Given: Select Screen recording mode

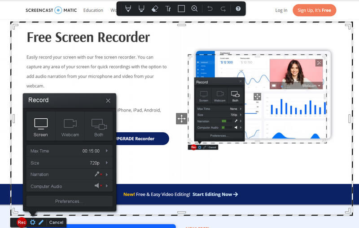Looking at the screenshot, I should click(x=41, y=126).
